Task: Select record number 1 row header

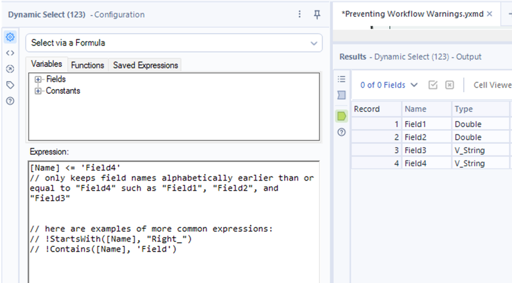Action: point(376,124)
